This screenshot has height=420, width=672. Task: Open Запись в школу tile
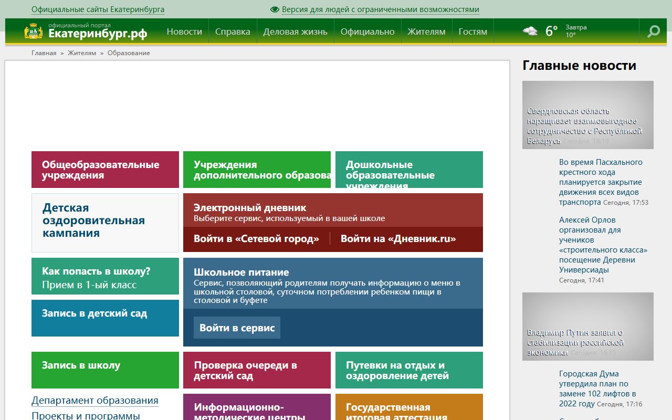click(105, 370)
